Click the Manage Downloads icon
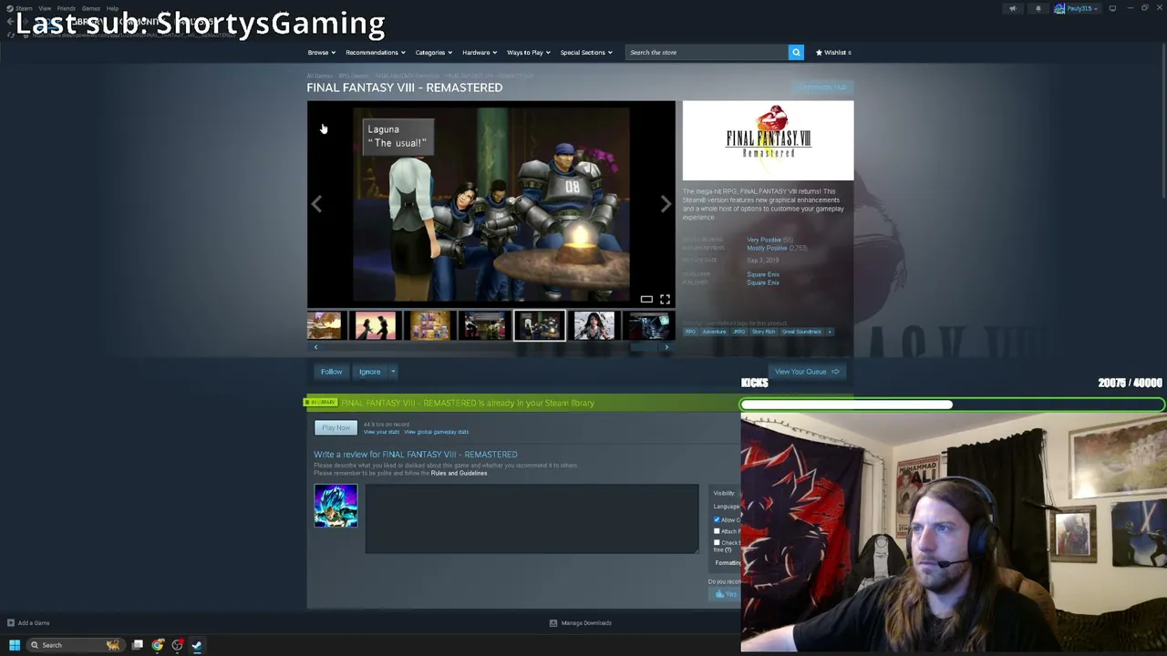Viewport: 1167px width, 656px height. [553, 623]
